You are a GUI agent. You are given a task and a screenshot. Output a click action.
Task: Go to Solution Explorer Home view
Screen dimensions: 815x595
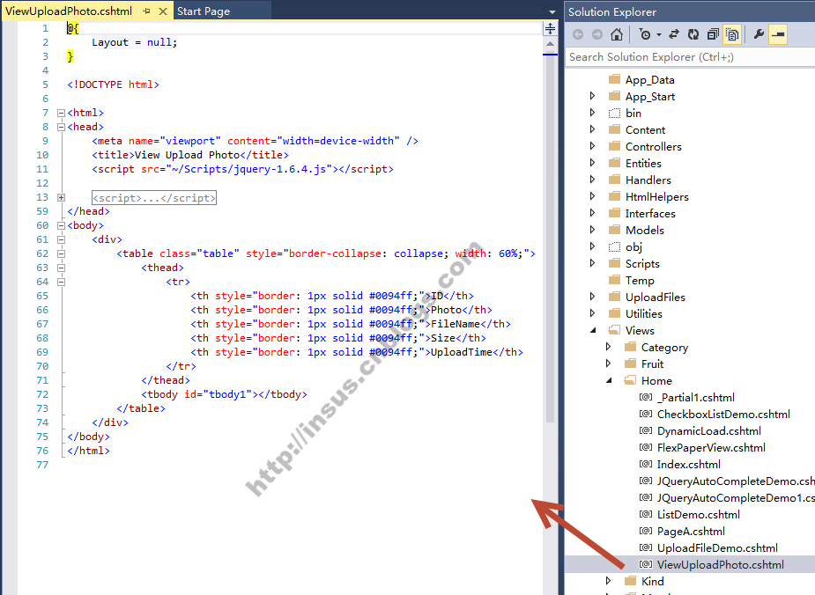[617, 34]
